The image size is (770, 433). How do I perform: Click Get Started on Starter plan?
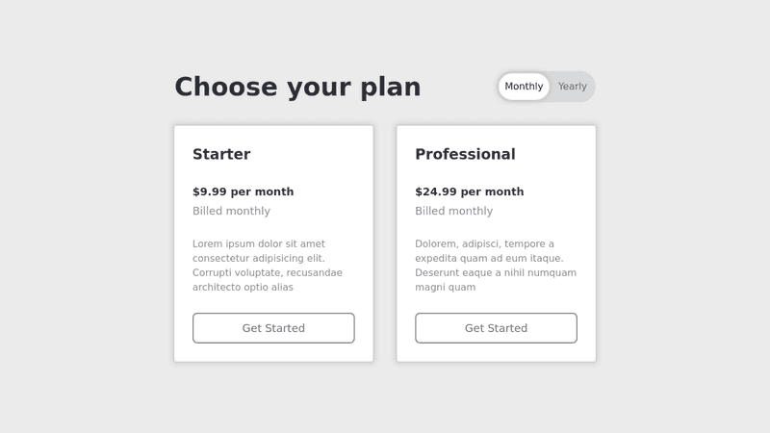point(273,328)
